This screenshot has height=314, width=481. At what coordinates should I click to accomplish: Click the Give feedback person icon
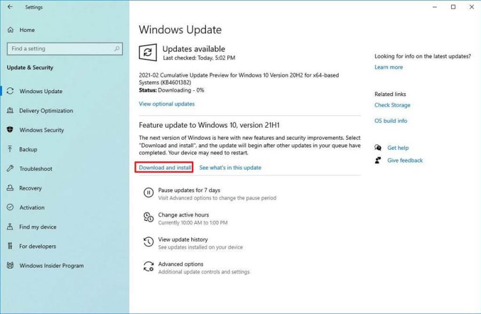click(x=378, y=160)
